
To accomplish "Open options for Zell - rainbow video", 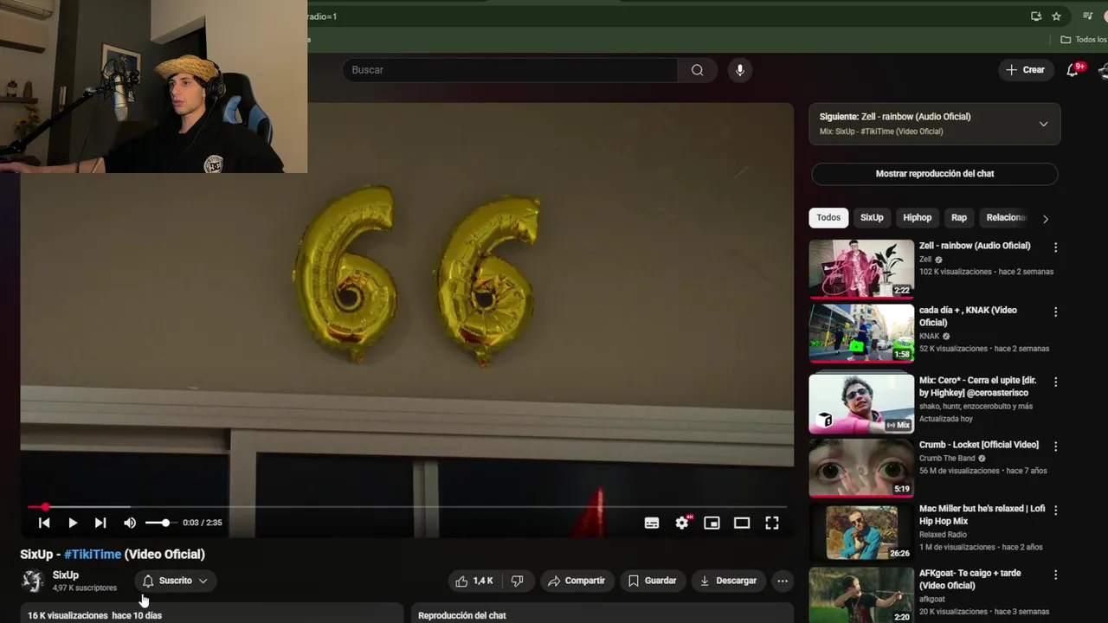I will 1055,247.
